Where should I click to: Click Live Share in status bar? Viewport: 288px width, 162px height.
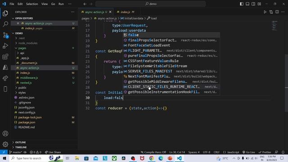[x=53, y=152]
